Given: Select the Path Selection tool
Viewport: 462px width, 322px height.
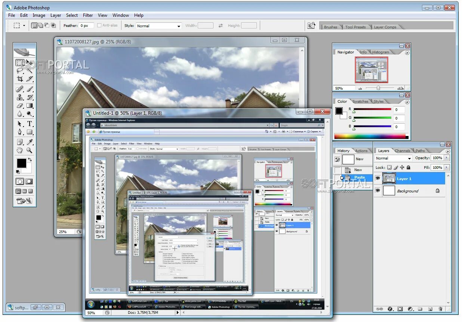Looking at the screenshot, I should (19, 124).
